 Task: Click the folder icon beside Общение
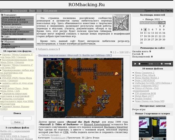pos(2,42)
